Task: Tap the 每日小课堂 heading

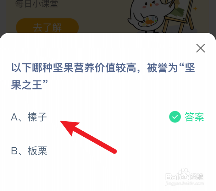Action: [x=36, y=3]
